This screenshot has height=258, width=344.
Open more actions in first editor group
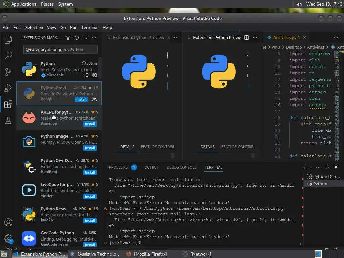click(x=175, y=38)
